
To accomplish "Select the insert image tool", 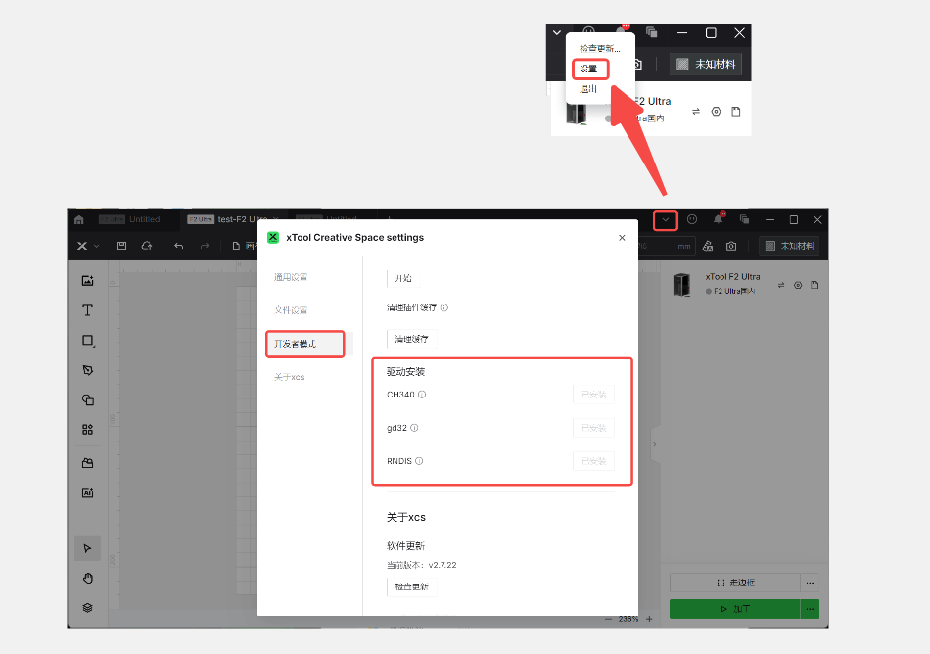I will 88,280.
